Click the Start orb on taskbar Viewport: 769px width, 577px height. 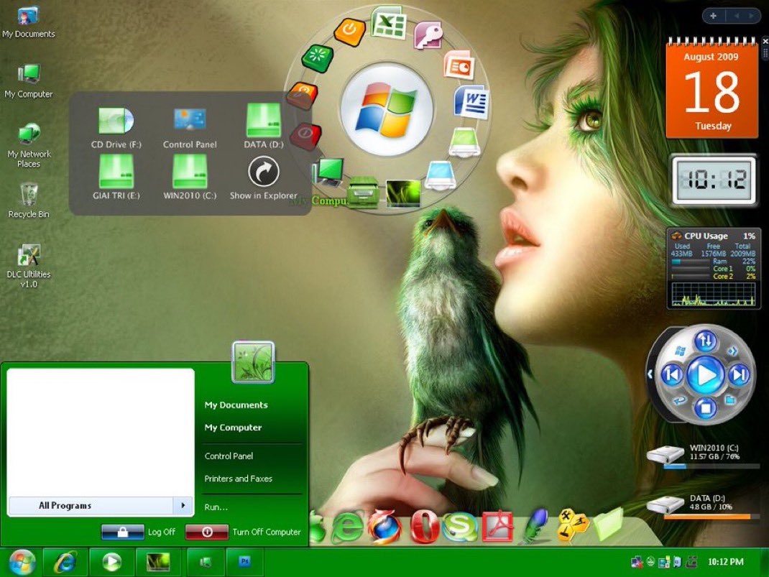pos(21,563)
